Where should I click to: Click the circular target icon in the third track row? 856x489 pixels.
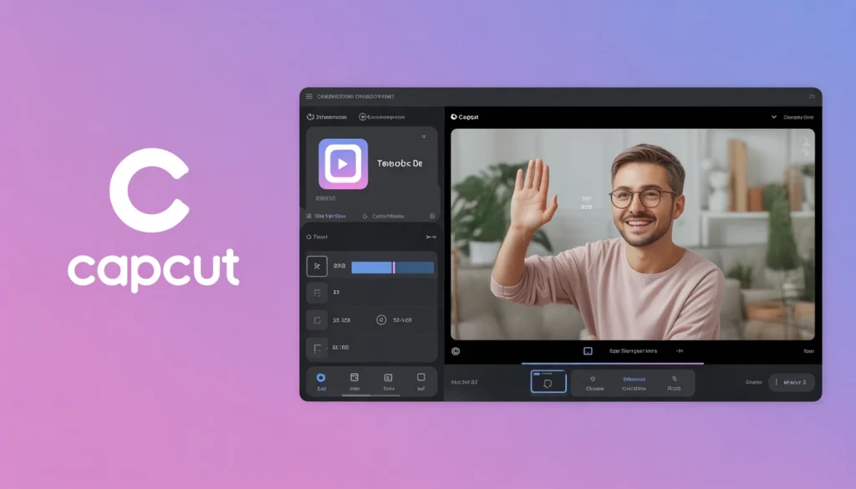381,319
